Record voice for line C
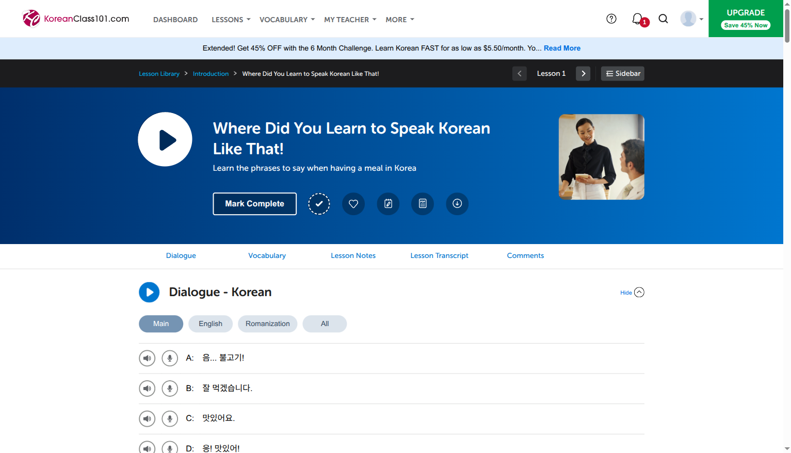The width and height of the screenshot is (791, 453). point(170,418)
